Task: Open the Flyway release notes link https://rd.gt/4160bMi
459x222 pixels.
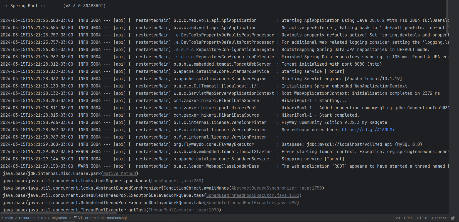Action: (x=368, y=130)
